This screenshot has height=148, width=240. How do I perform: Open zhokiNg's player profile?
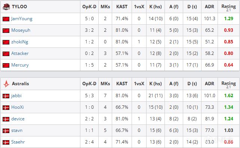[x=19, y=42]
